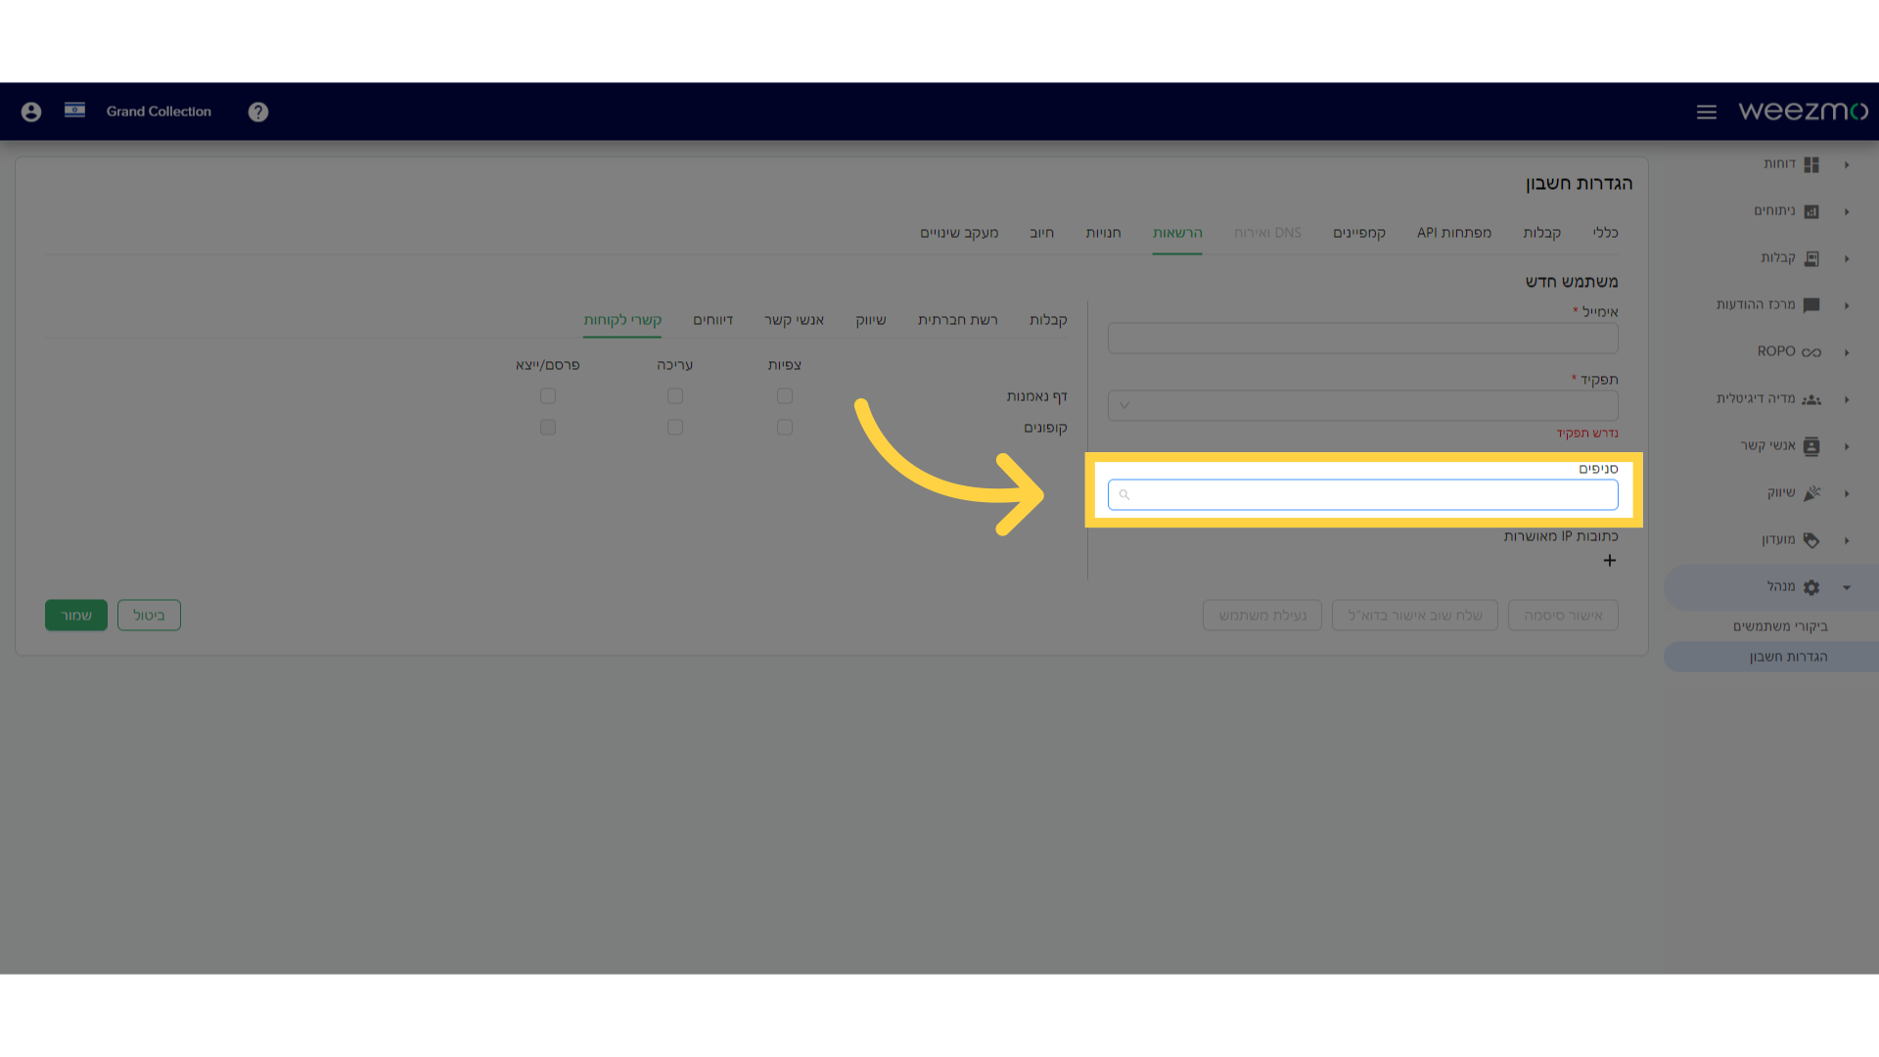Open the רשת חברתית permissions tab

pos(958,320)
